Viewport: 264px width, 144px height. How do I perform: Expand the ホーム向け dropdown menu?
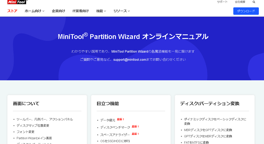(35, 11)
